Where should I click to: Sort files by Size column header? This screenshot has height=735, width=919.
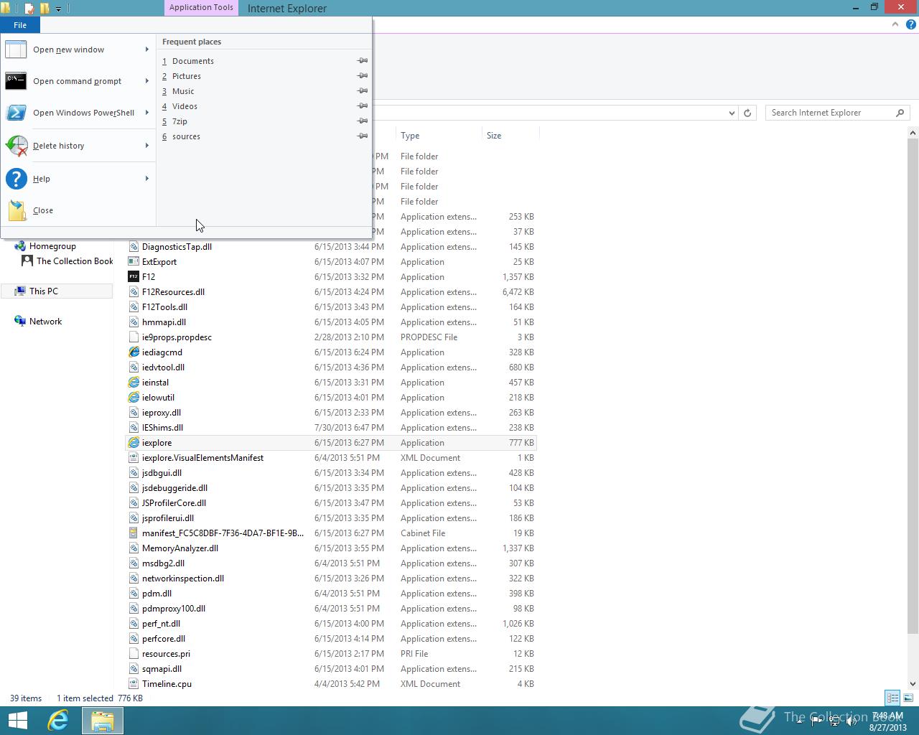point(510,135)
